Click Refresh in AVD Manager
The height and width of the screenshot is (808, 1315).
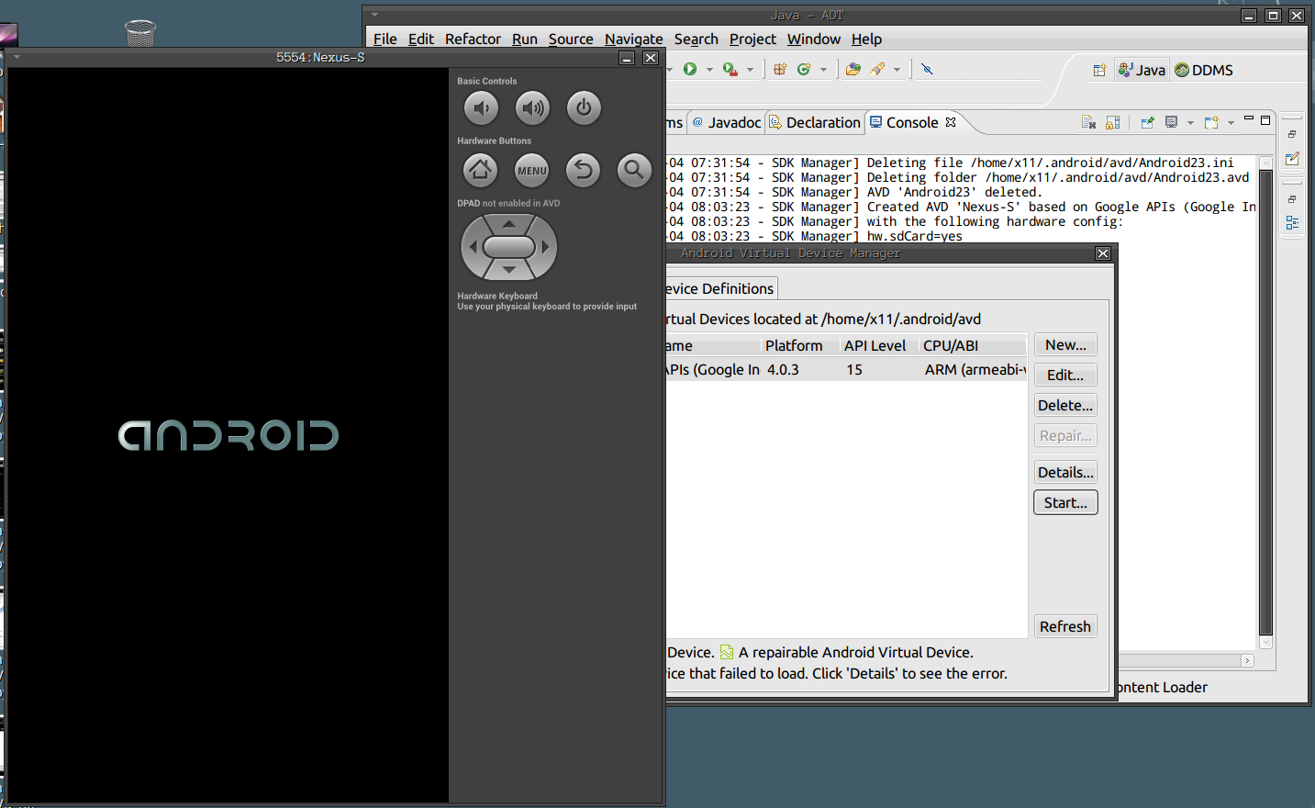(x=1065, y=626)
